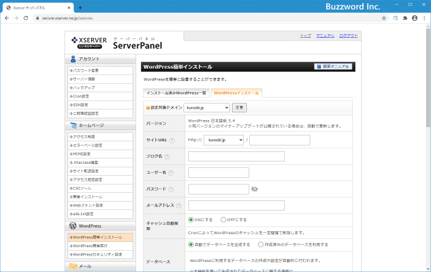Open 簡単インストール in sidebar
This screenshot has height=272, width=431.
point(100,197)
